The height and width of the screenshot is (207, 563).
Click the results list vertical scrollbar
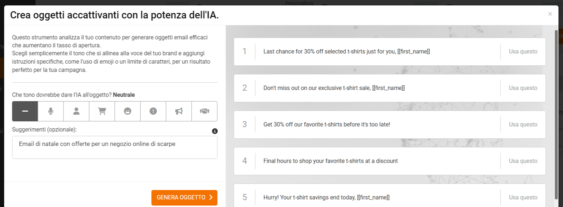[556, 108]
